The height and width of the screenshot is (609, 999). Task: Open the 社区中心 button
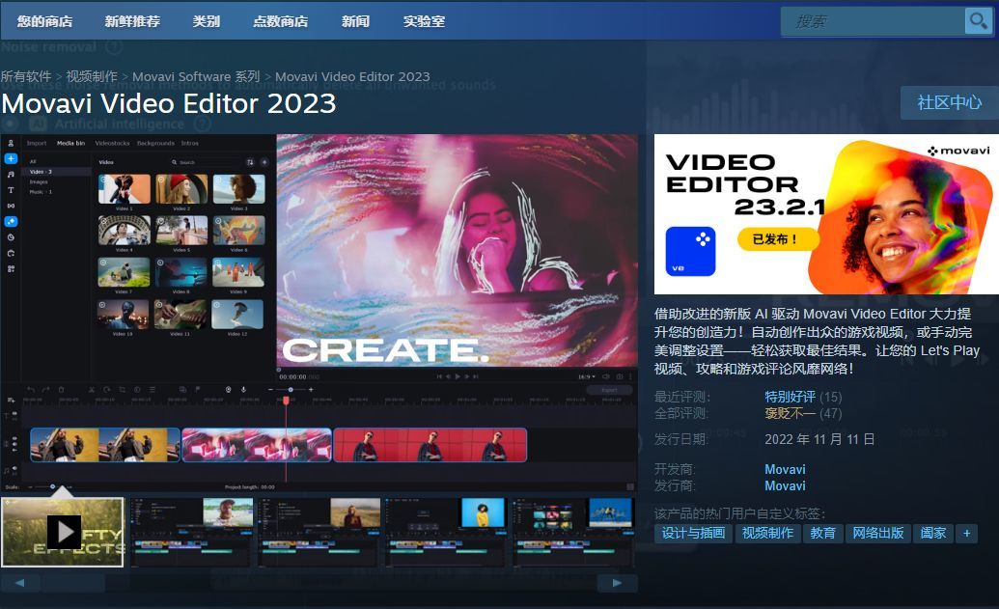[x=949, y=102]
